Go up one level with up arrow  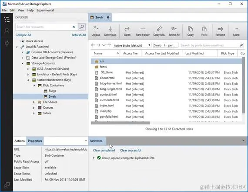[109, 45]
